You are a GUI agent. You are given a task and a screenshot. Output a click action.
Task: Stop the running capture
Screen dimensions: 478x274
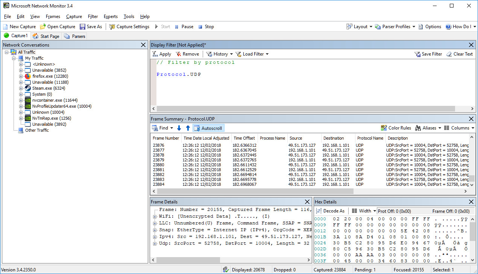(206, 27)
